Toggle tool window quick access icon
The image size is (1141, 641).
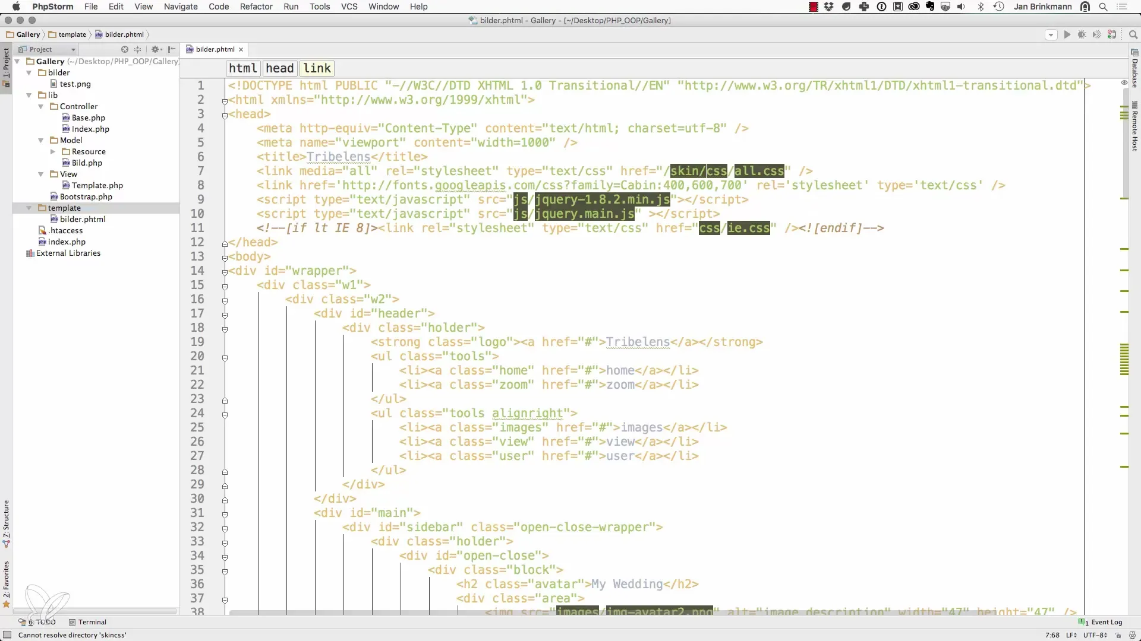tap(7, 635)
